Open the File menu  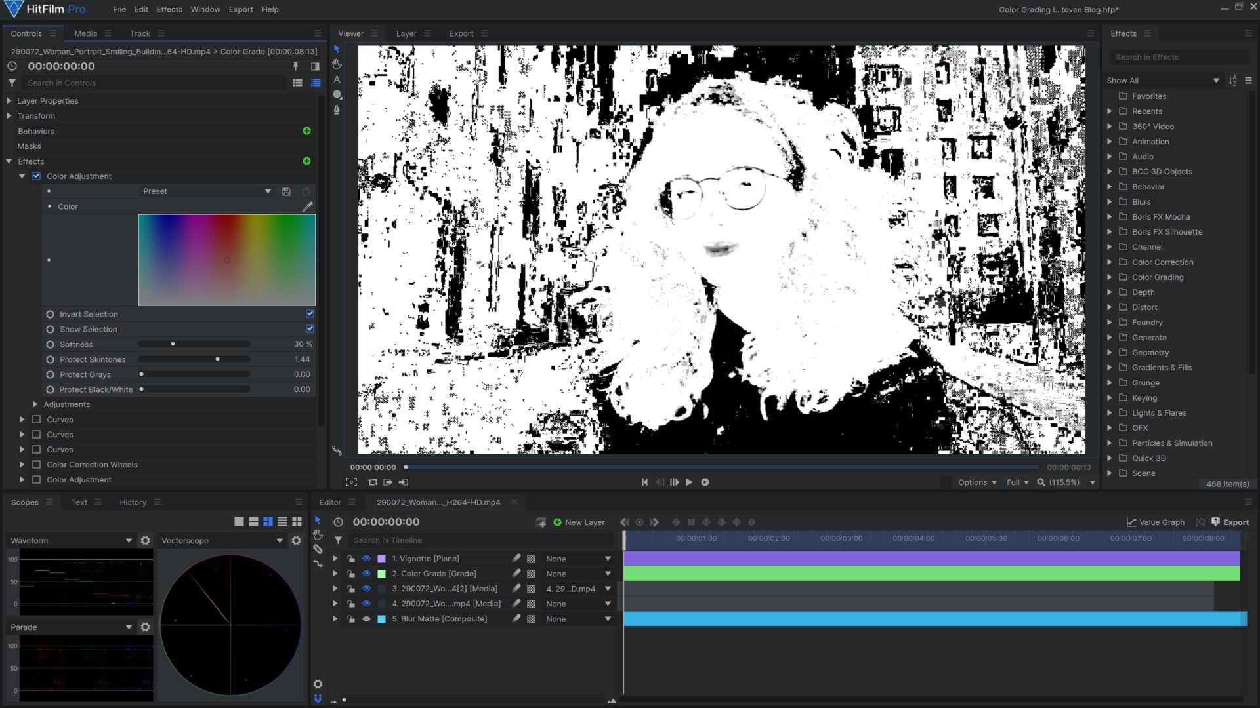pos(119,10)
